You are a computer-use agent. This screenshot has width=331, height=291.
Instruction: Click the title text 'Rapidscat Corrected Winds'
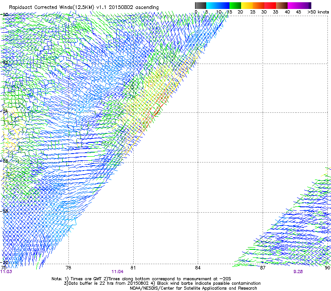41,7
